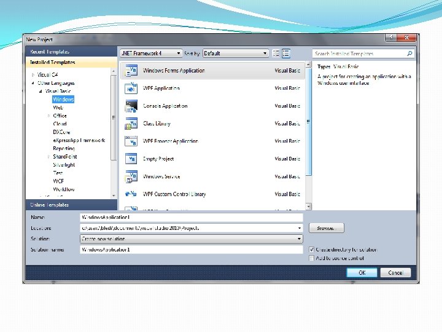Click the WPF Application template icon
This screenshot has height=332, width=442.
coord(131,89)
